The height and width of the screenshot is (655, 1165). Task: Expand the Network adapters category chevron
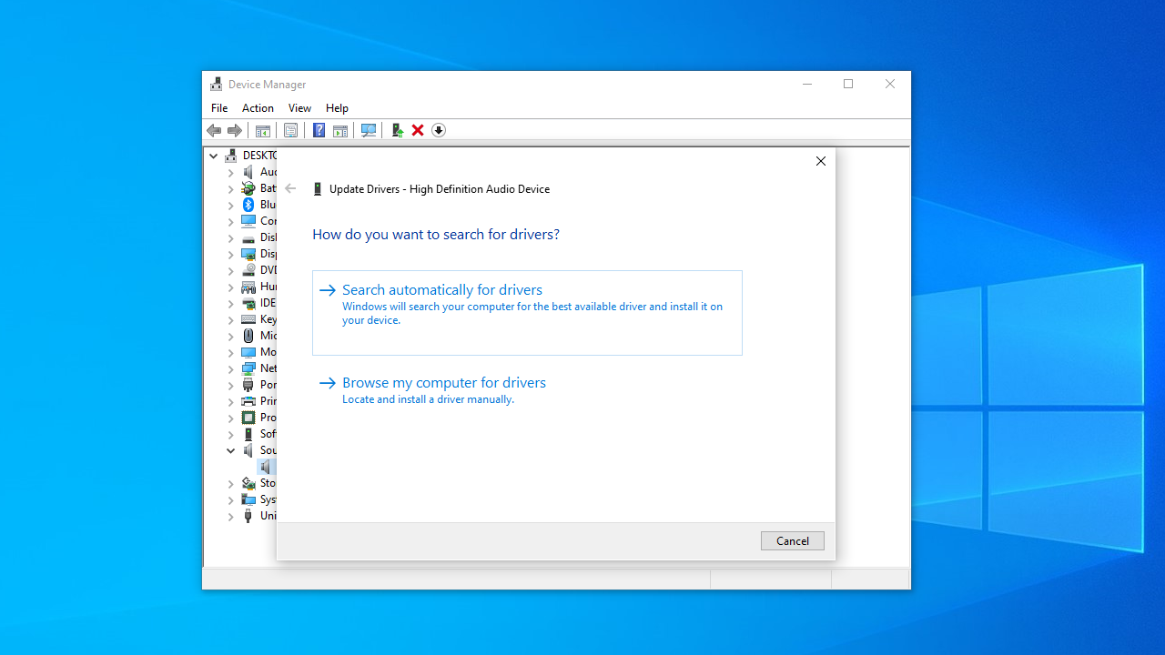point(231,368)
